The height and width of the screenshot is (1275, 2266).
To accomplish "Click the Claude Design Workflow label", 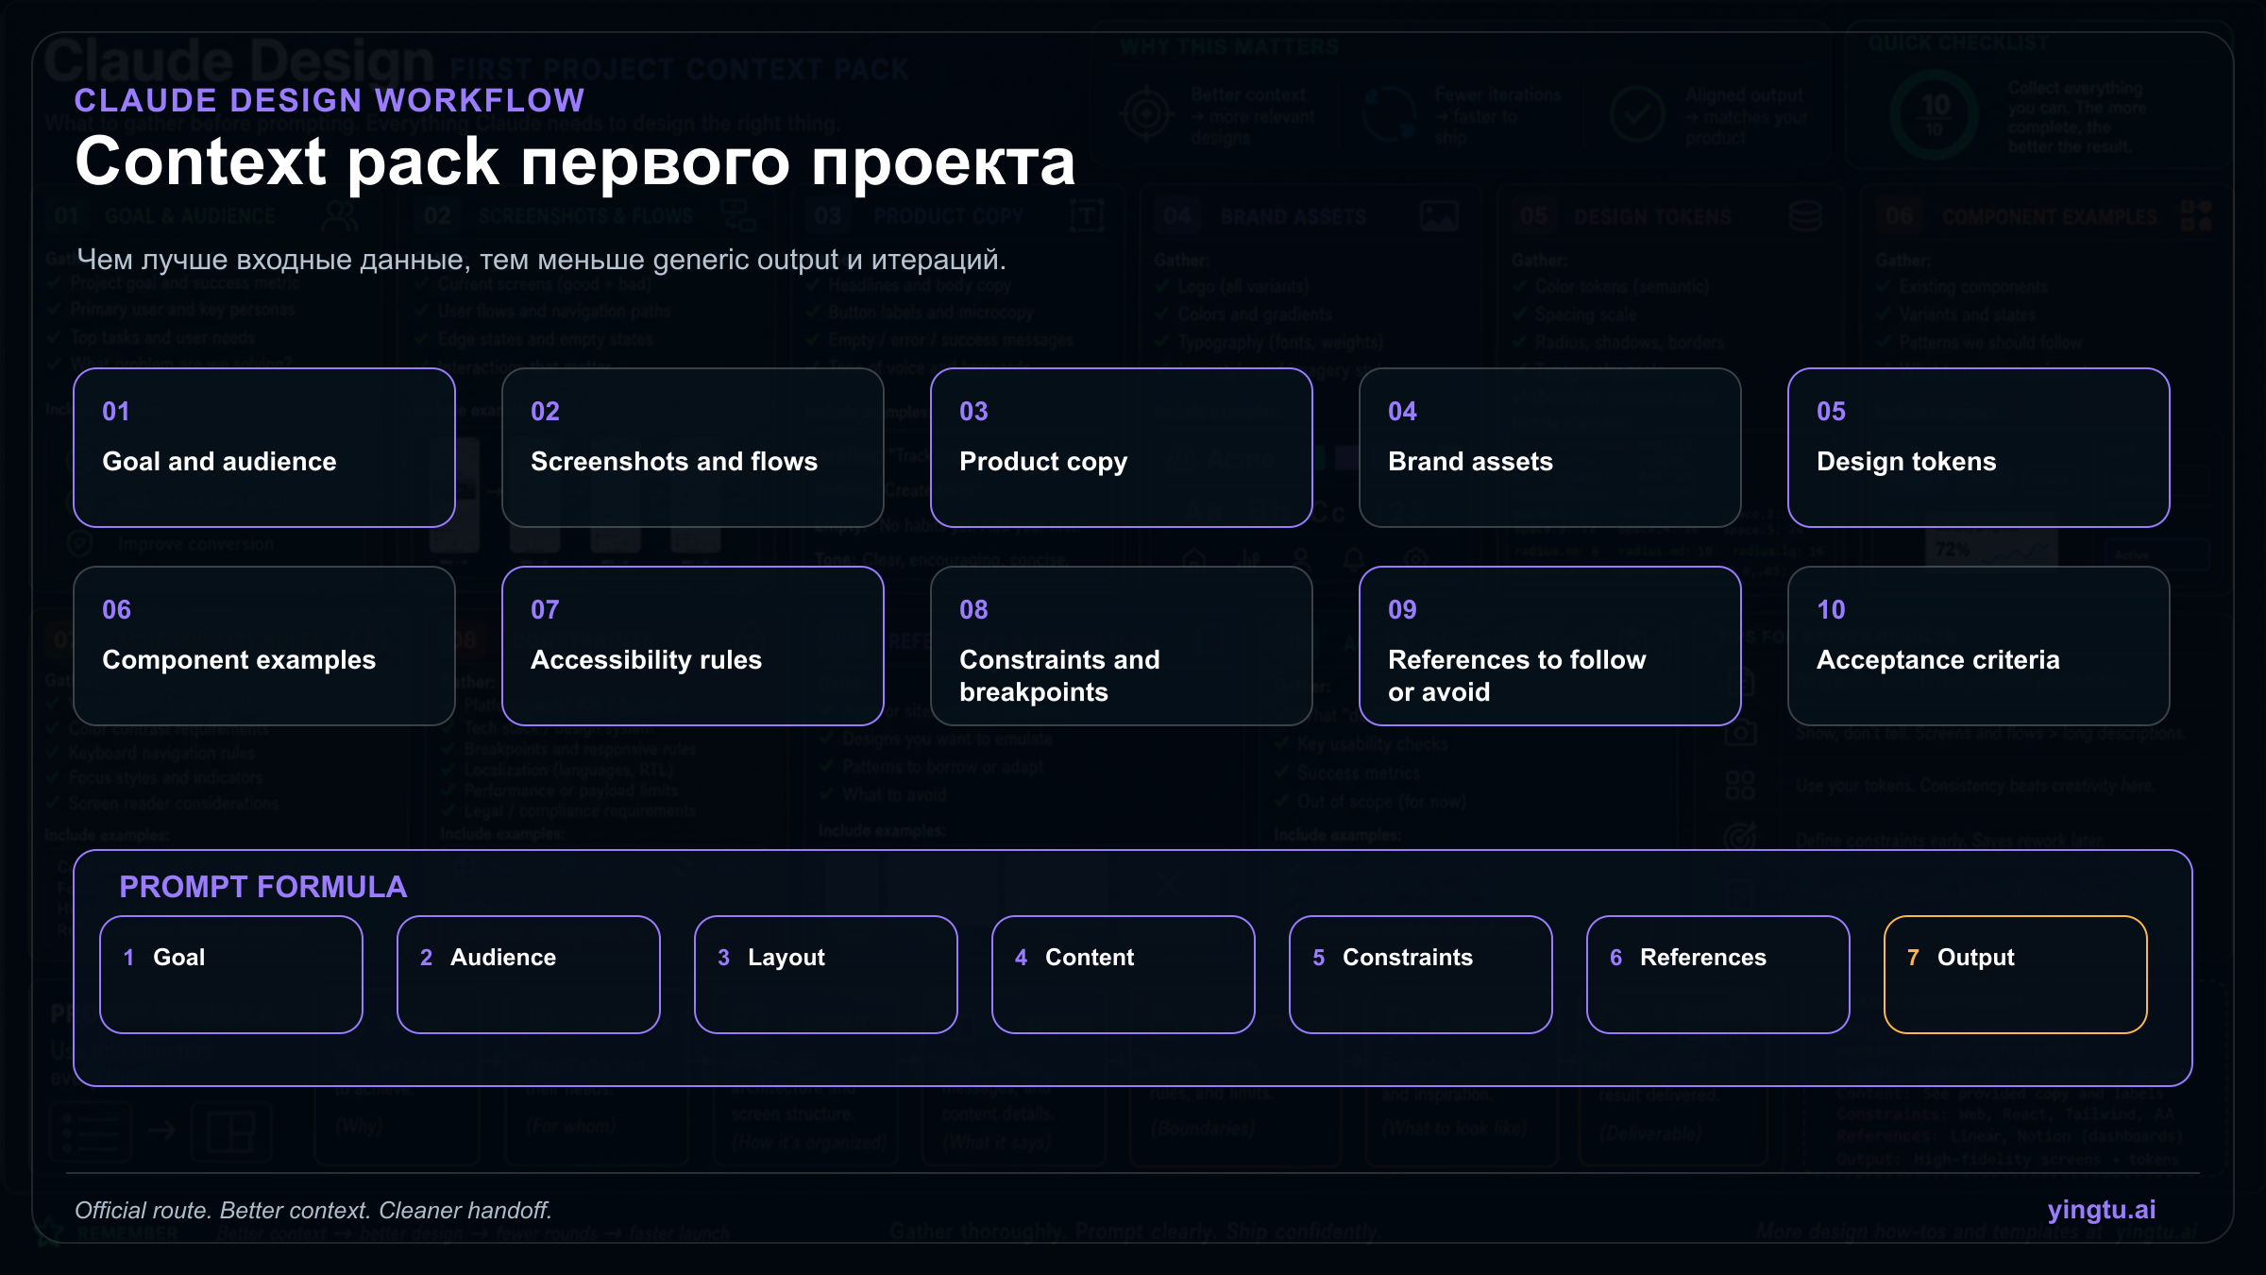I will pyautogui.click(x=330, y=100).
